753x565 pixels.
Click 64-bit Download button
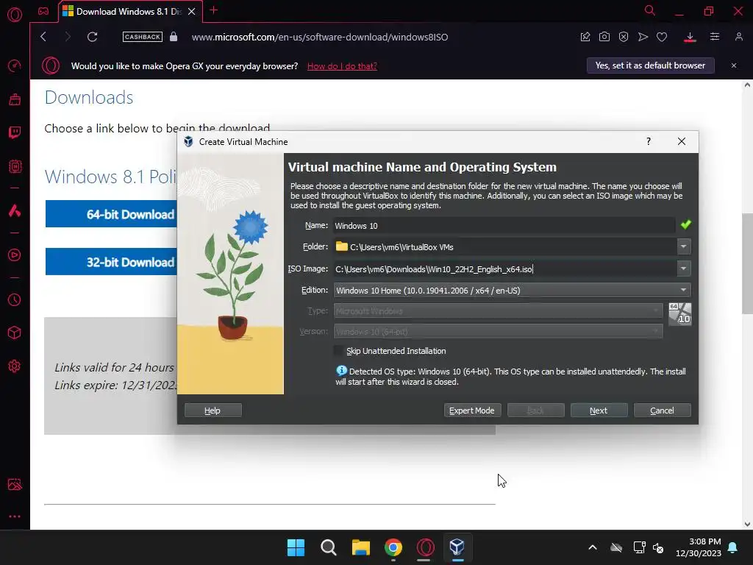pos(112,214)
